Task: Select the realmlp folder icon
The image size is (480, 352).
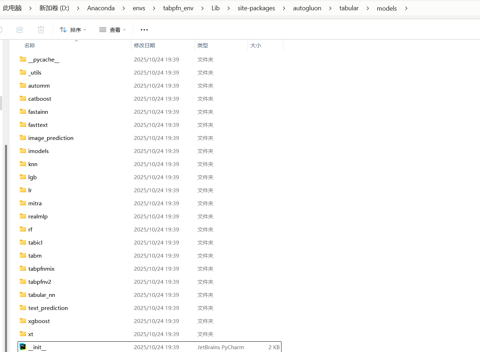Action: (x=23, y=216)
